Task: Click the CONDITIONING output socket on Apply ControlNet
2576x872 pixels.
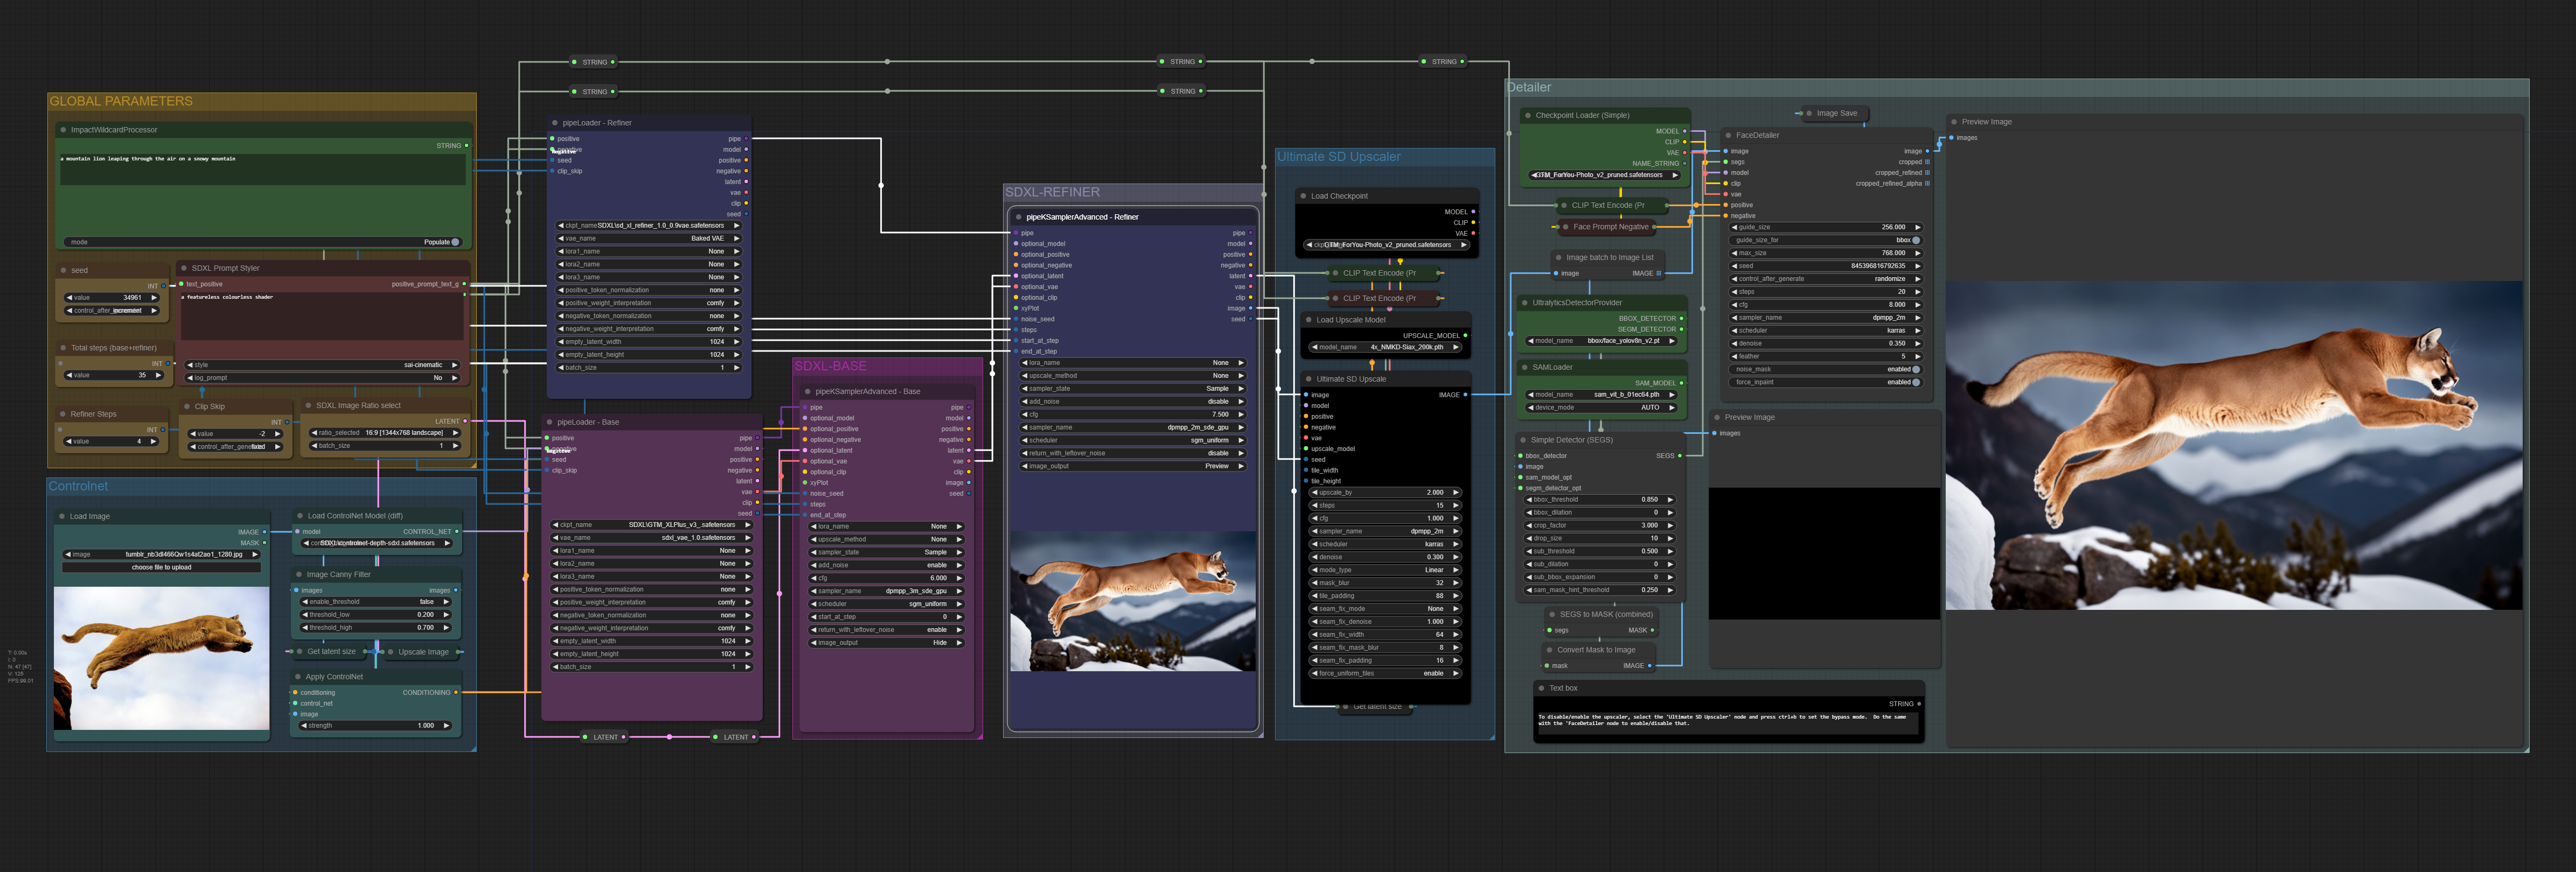Action: click(456, 692)
